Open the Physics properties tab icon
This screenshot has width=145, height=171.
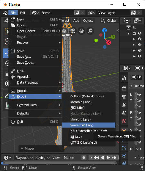tap(124, 156)
